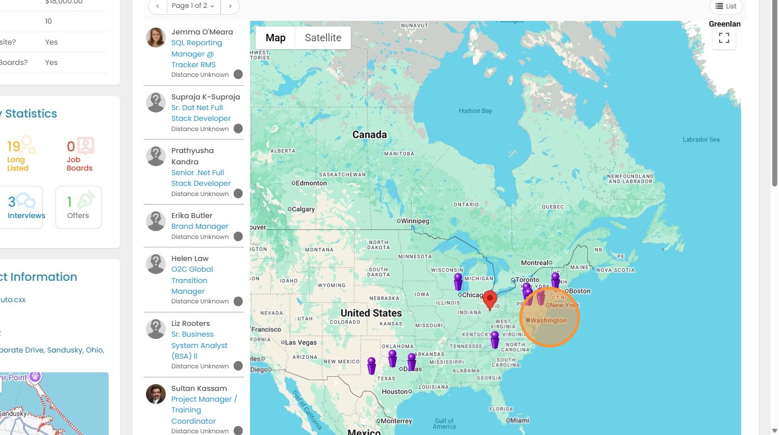Click grey distance dot for Erika Butler
The width and height of the screenshot is (779, 435).
[238, 237]
